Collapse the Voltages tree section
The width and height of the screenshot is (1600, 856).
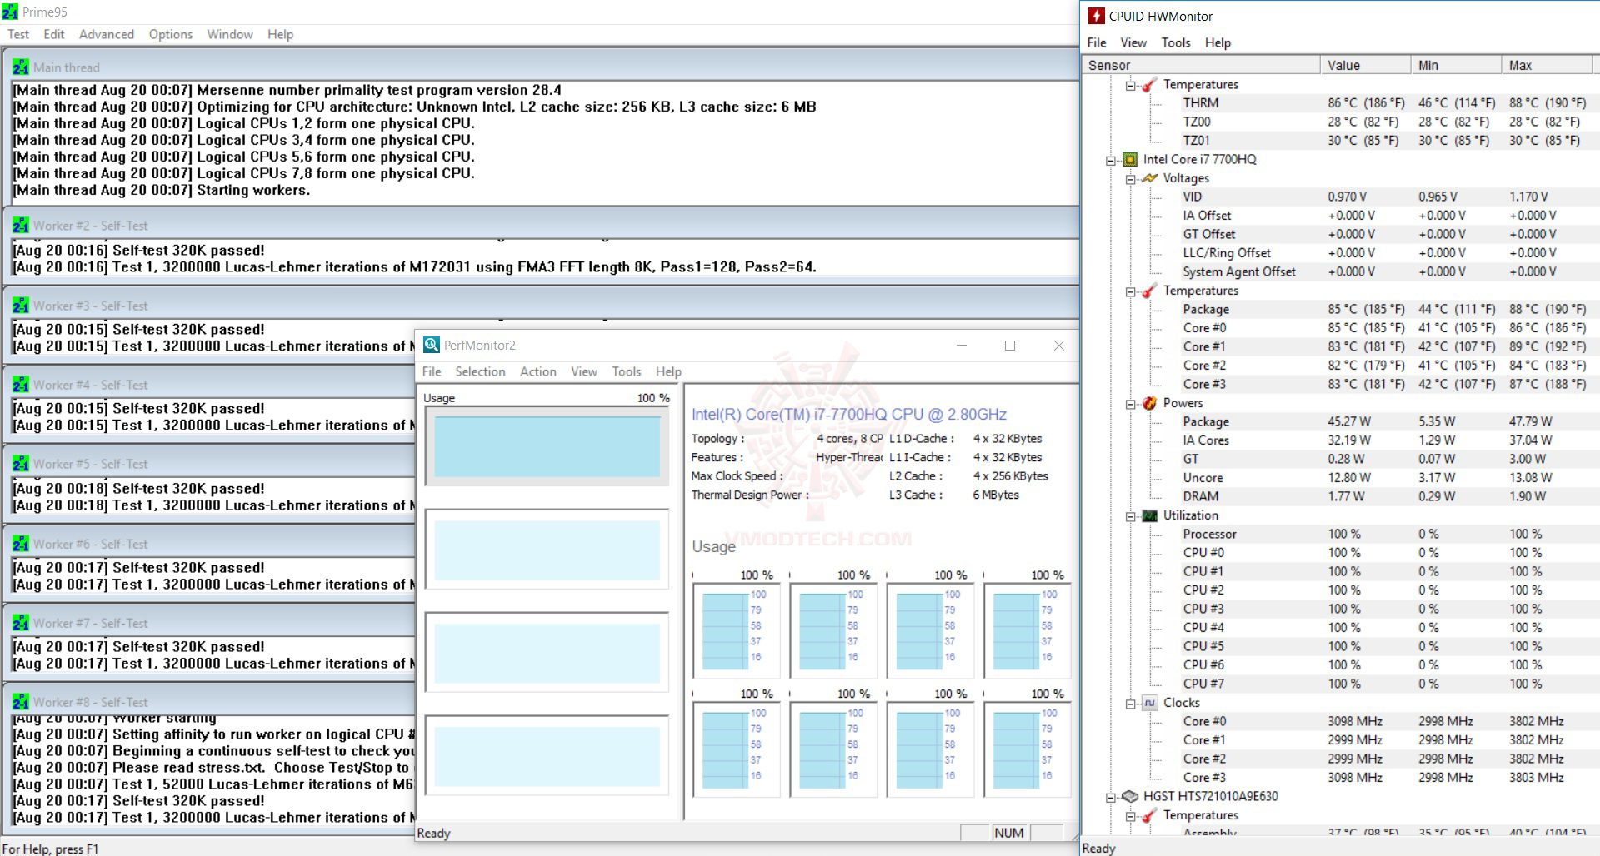pyautogui.click(x=1131, y=179)
